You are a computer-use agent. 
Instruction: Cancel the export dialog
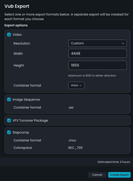click(97, 175)
